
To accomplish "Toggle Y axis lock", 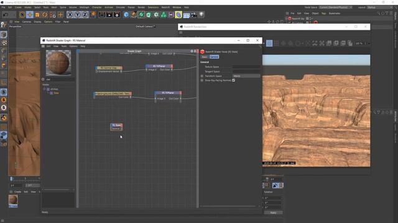I will 77,15.
